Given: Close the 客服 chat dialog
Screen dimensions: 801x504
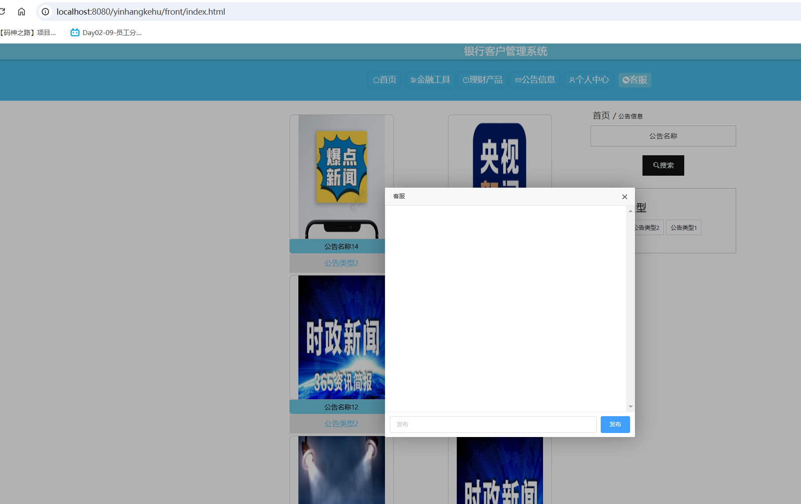Looking at the screenshot, I should pos(625,197).
